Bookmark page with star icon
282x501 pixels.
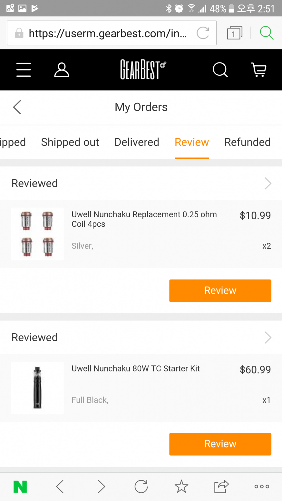(x=181, y=487)
